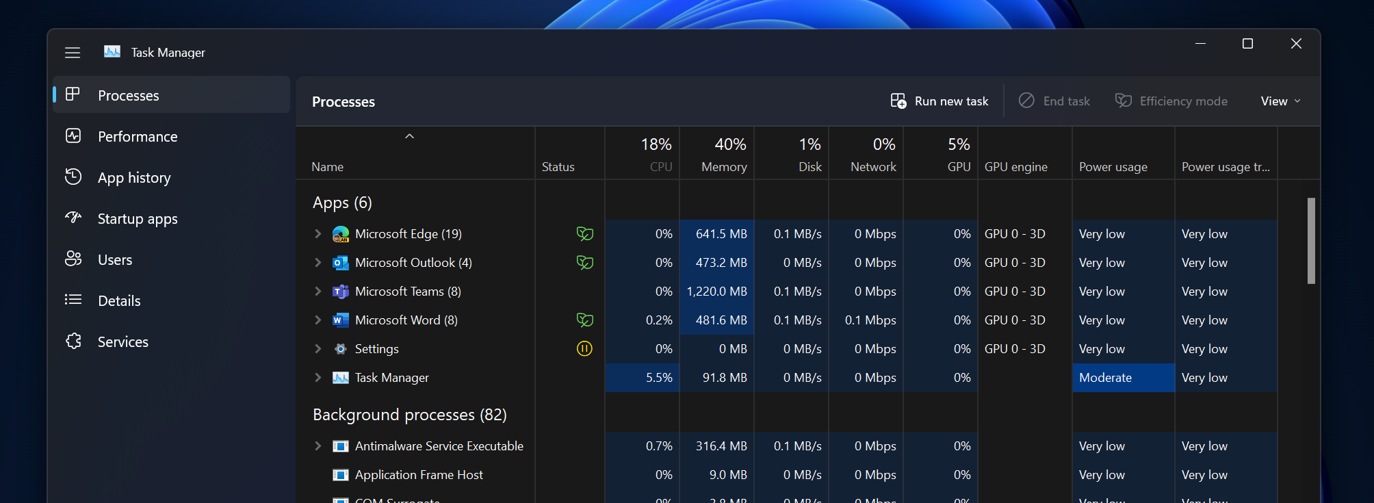The height and width of the screenshot is (503, 1374).
Task: Click the Antimalware Service Executable icon
Action: tap(340, 446)
